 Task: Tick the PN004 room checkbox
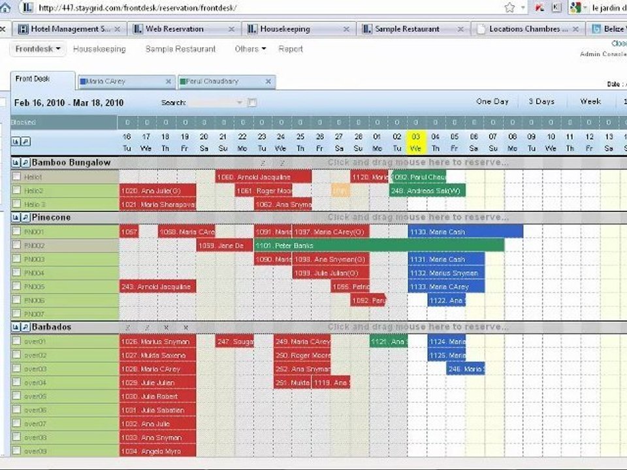[x=16, y=272]
